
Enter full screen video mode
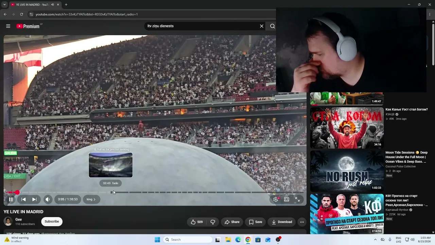[297, 199]
